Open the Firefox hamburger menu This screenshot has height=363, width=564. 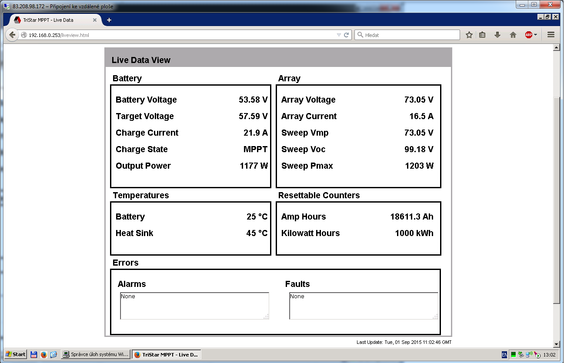(x=551, y=35)
